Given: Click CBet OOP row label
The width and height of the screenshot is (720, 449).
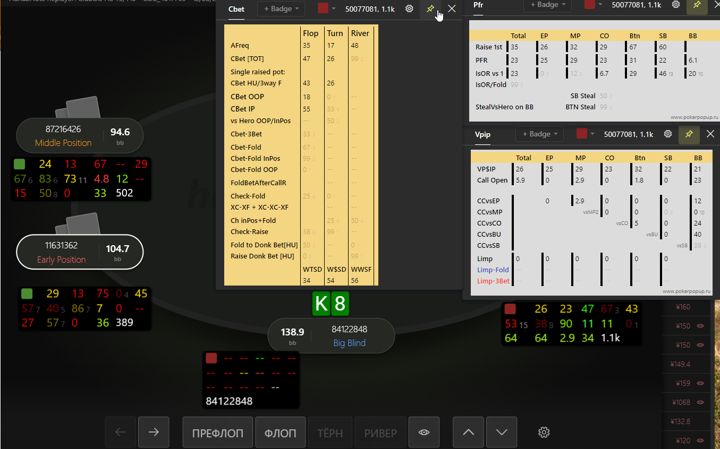Looking at the screenshot, I should (x=247, y=97).
